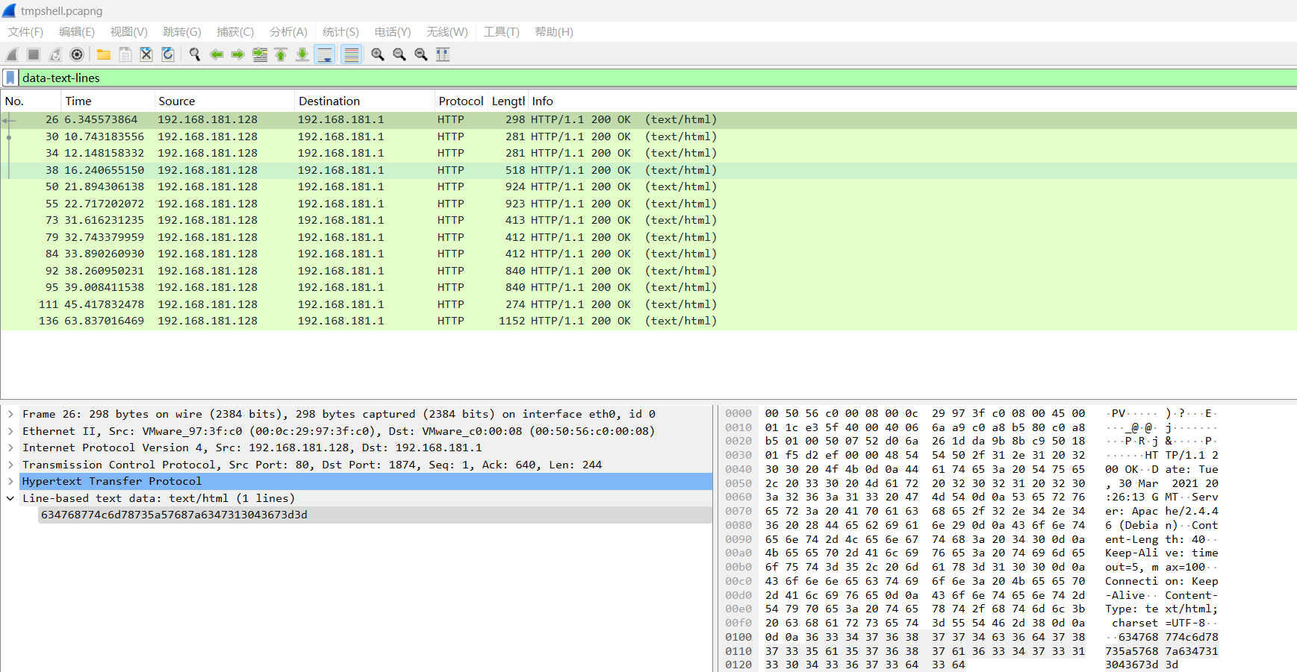Open the 视图(V) menu
This screenshot has height=672, width=1297.
click(129, 32)
